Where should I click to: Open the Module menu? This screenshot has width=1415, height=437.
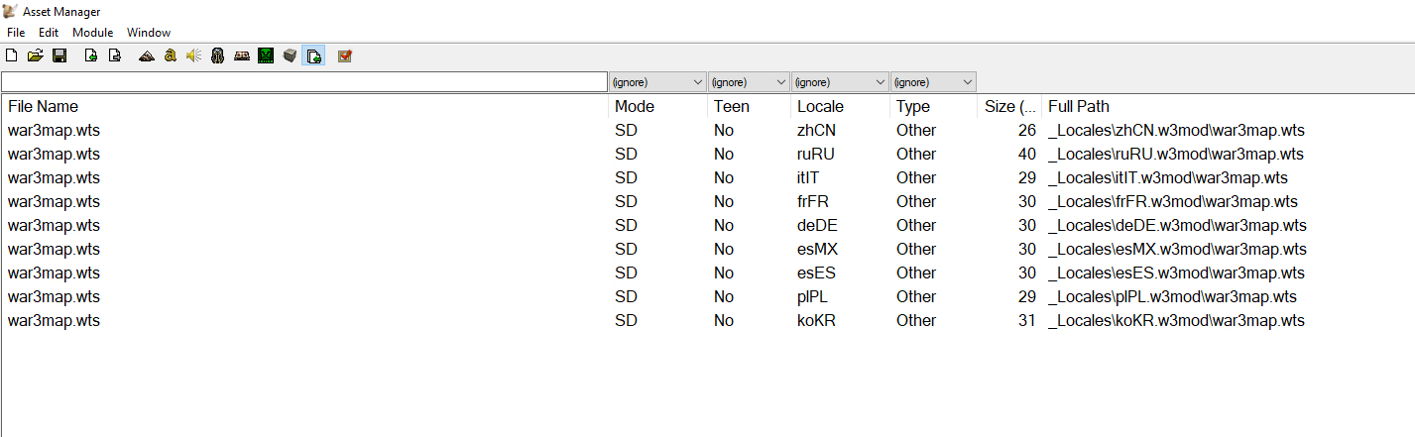pyautogui.click(x=92, y=33)
